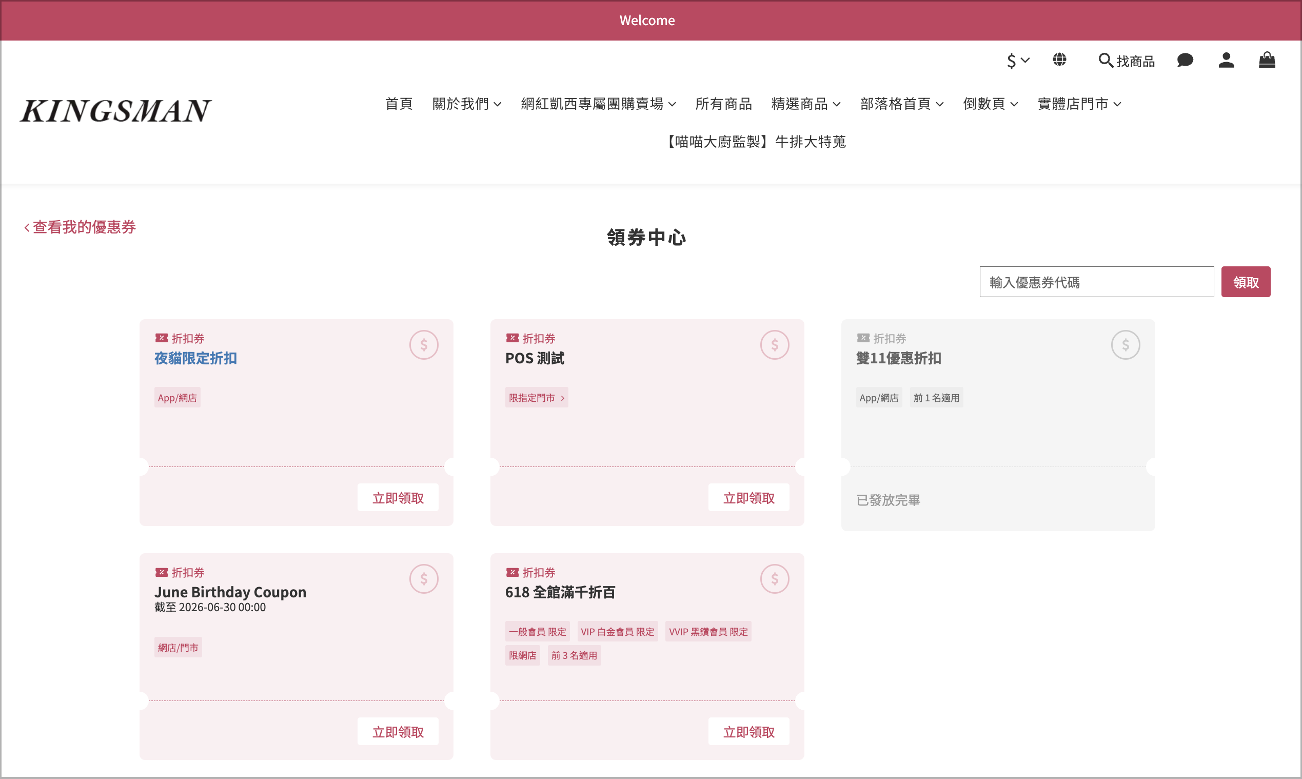Click the June Birthday Coupon title
Viewport: 1302px width, 779px height.
(230, 592)
